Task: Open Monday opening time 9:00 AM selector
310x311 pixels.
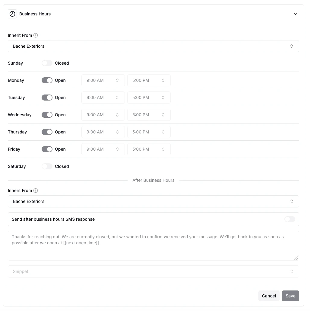Action: (103, 80)
